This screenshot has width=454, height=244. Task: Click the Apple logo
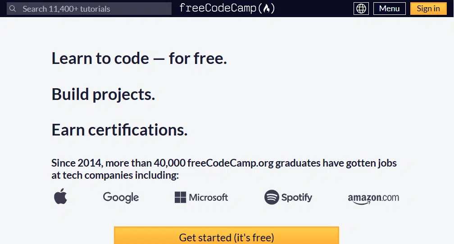click(60, 196)
